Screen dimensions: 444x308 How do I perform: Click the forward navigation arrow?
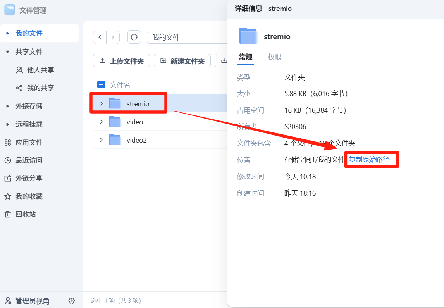pos(113,38)
